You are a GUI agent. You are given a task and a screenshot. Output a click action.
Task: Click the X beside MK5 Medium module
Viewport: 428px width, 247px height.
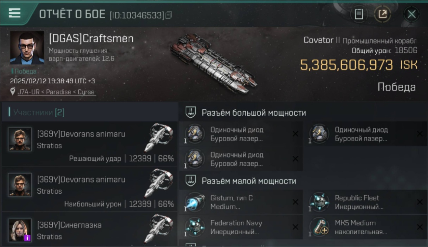[x=420, y=227]
